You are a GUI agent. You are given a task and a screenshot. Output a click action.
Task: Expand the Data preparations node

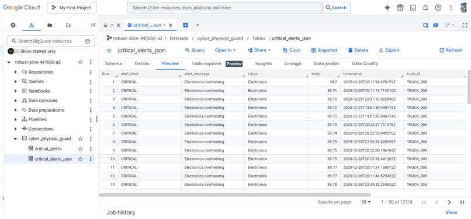pyautogui.click(x=16, y=110)
